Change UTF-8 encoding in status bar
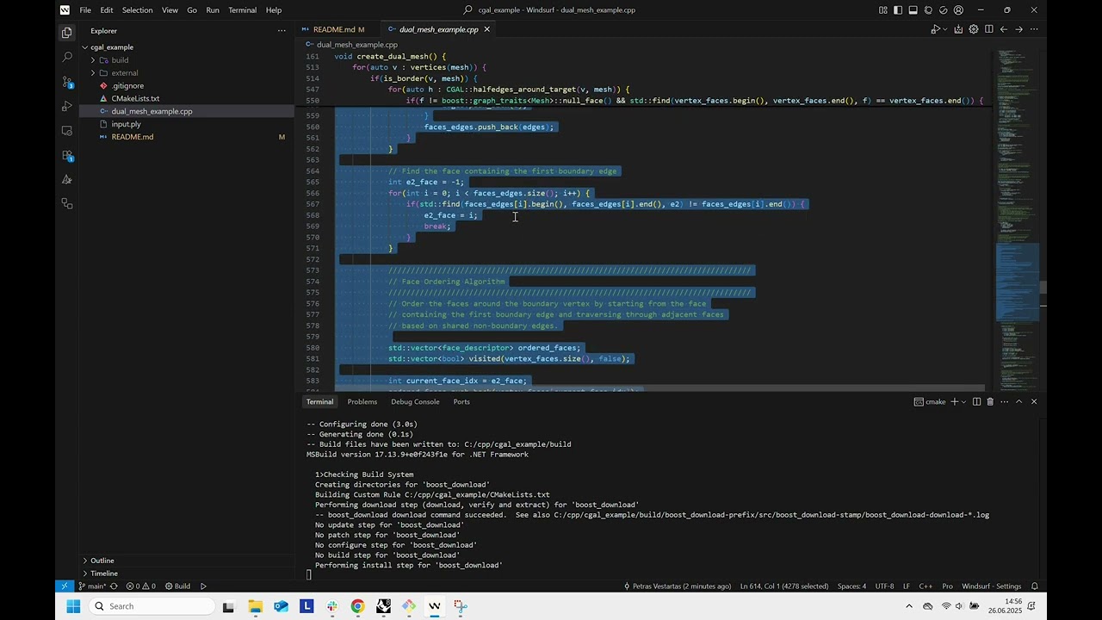Screen dimensions: 1102x620 pyautogui.click(x=884, y=586)
